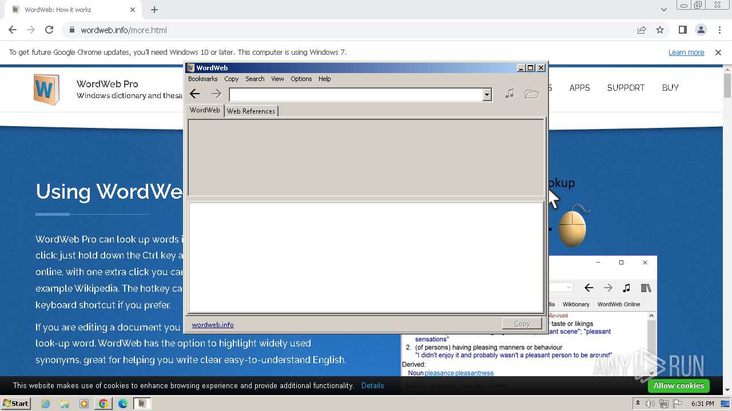Click the Copy button in WordWeb

522,324
